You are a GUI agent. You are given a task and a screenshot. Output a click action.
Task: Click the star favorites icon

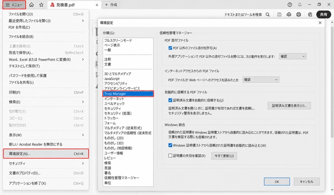pos(41,5)
